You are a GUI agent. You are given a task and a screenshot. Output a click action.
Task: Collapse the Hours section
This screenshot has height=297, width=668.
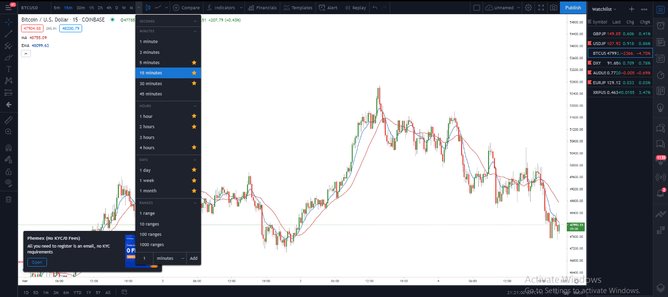(x=196, y=106)
